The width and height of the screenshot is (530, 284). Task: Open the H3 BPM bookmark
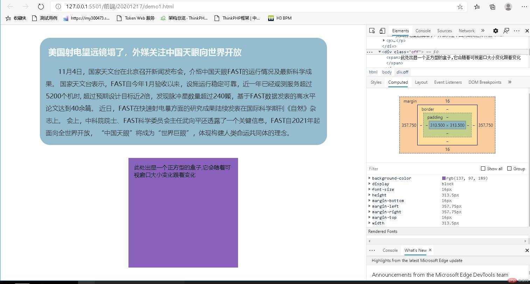(x=280, y=18)
